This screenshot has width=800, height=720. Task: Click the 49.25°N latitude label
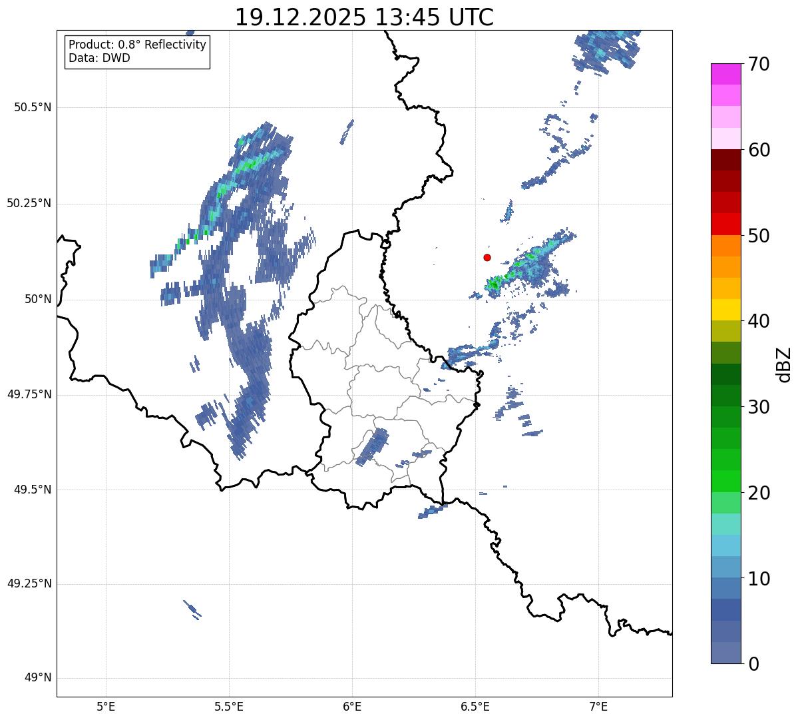(x=29, y=583)
